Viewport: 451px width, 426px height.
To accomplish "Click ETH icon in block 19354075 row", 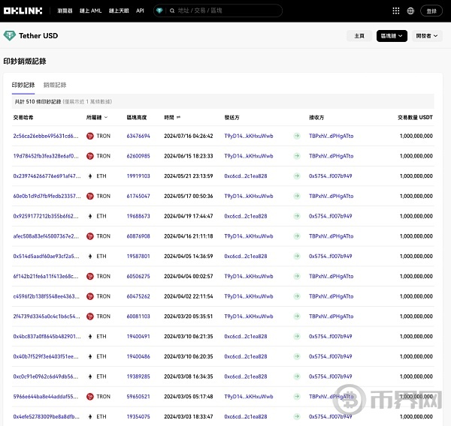I will point(90,416).
